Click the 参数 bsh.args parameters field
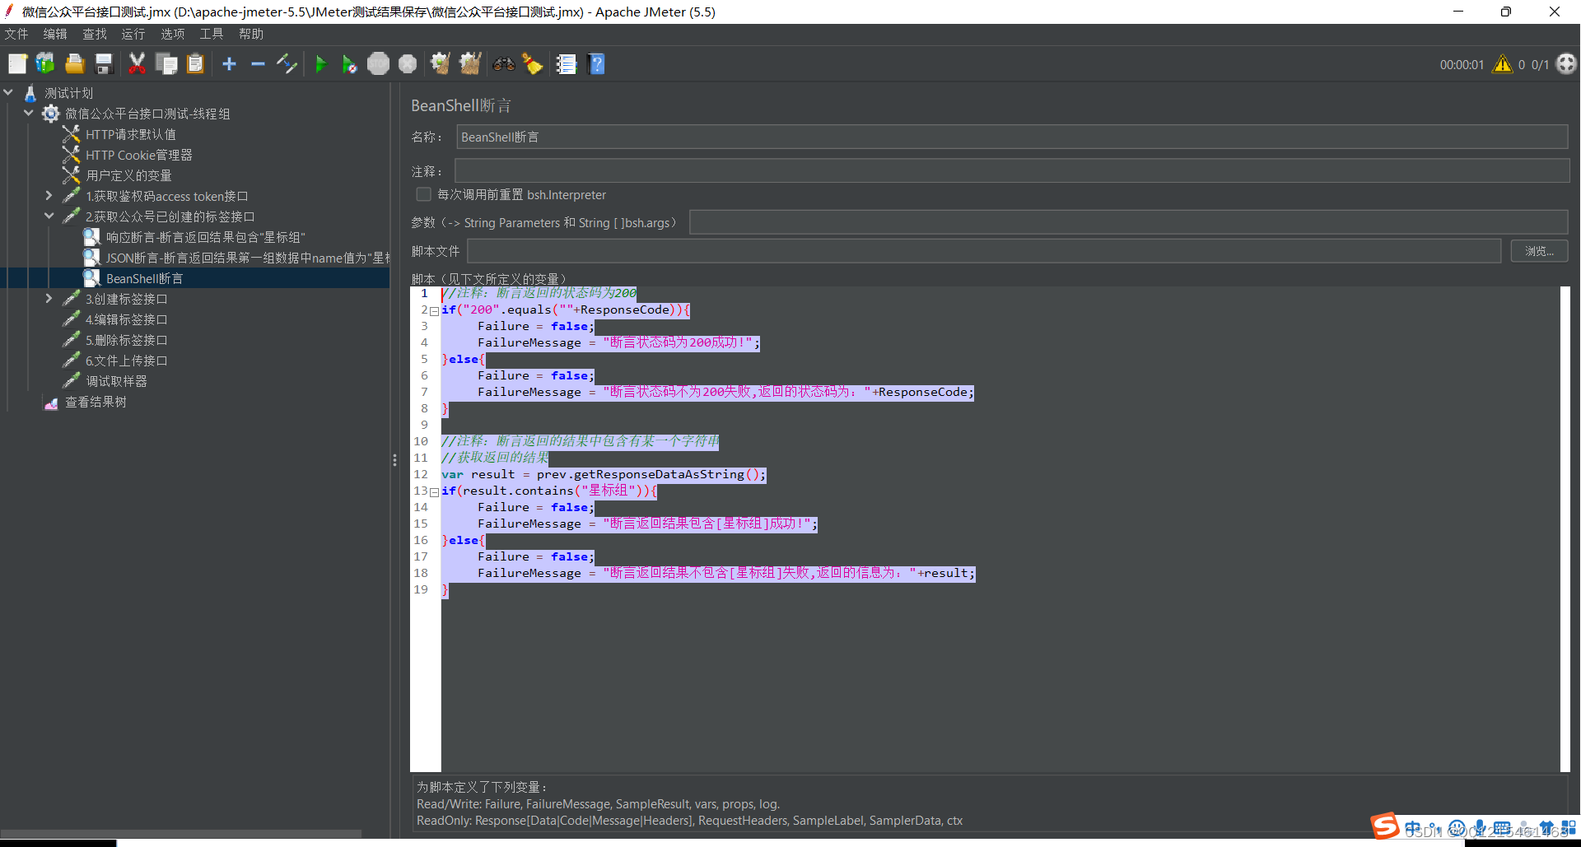This screenshot has height=847, width=1581. pyautogui.click(x=1128, y=222)
